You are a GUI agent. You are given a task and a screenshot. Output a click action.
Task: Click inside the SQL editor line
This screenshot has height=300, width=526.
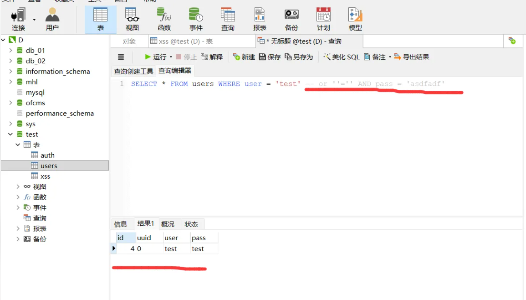pos(228,83)
